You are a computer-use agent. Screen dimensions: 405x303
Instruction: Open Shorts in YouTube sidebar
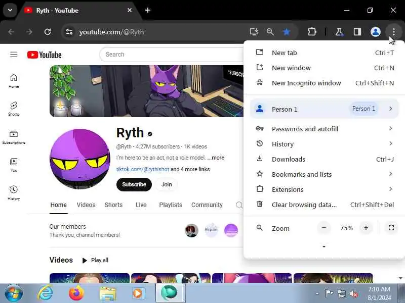click(14, 109)
